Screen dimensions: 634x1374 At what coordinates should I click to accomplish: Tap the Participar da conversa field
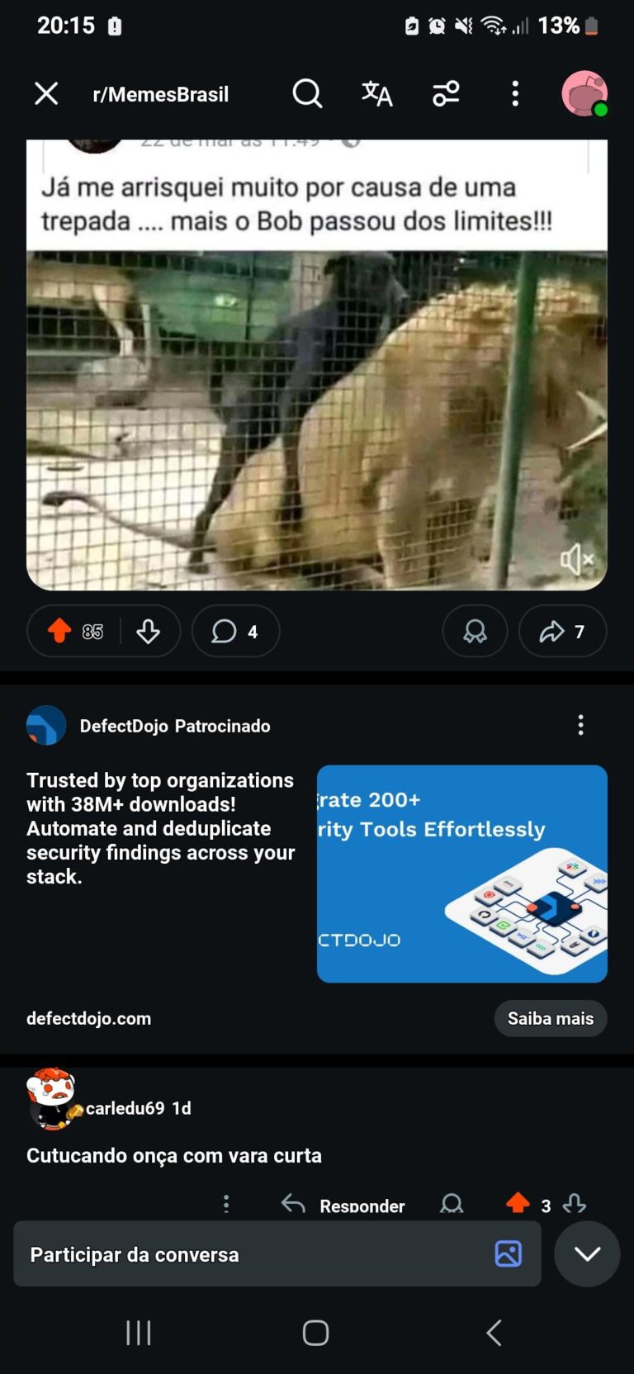tap(277, 1253)
